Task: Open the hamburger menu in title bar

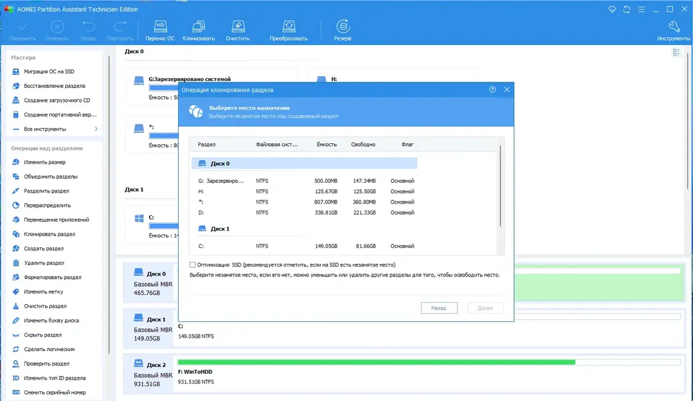Action: point(641,9)
